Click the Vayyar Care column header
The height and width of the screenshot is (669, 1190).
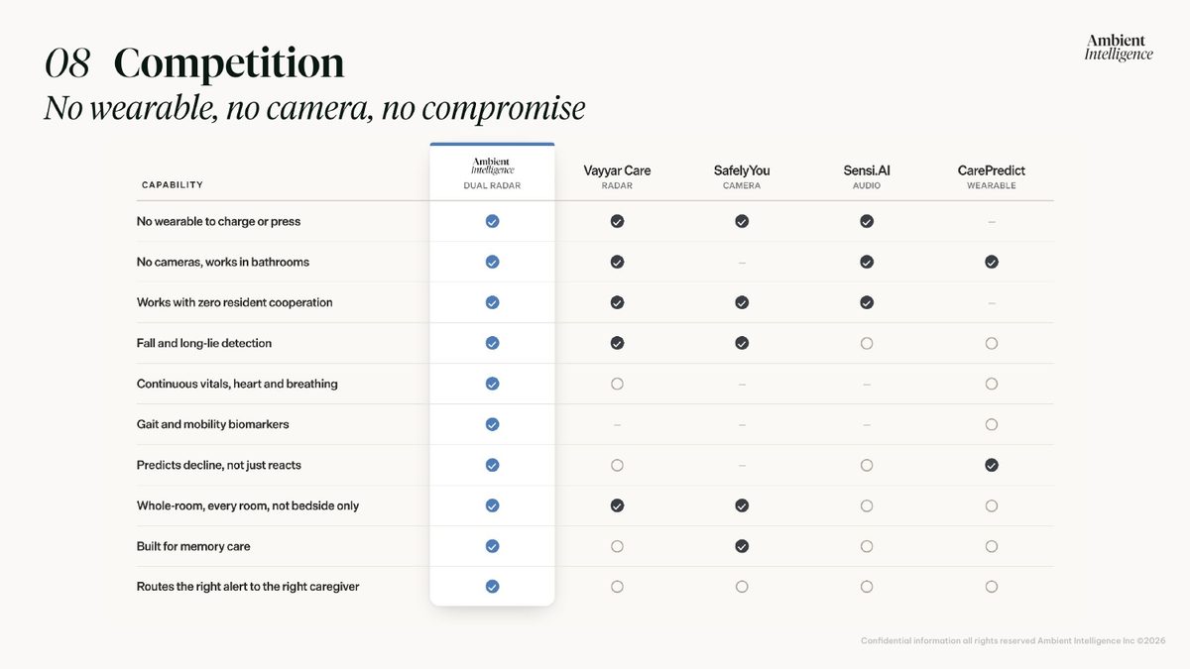617,176
